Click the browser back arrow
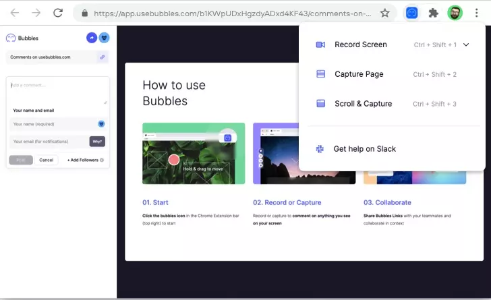Screen dimensions: 491x300 point(15,13)
